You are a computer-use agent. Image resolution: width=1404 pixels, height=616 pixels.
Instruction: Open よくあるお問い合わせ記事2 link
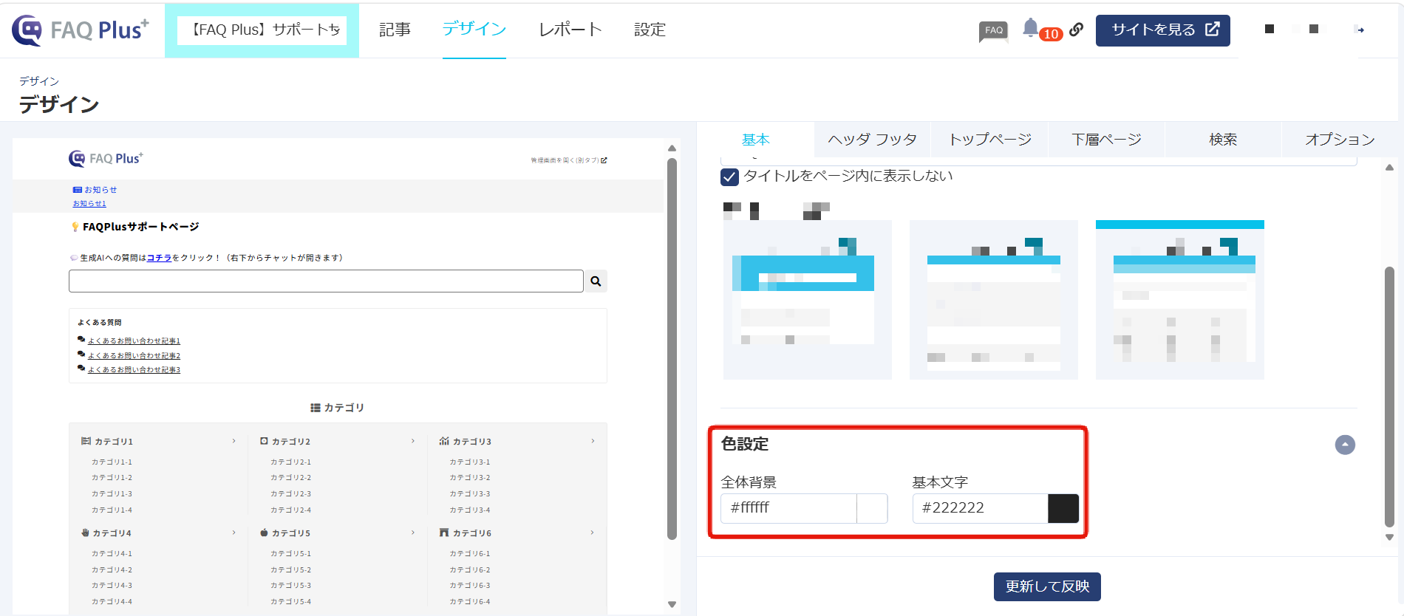point(134,356)
